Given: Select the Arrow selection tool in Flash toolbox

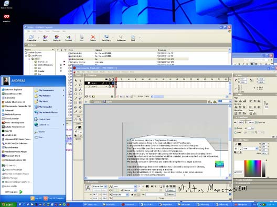Looking at the screenshot, I should (x=76, y=80).
